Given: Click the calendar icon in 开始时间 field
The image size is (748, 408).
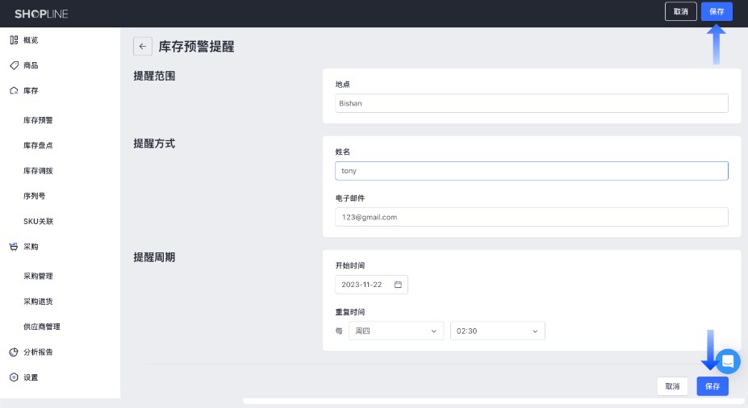Looking at the screenshot, I should point(398,285).
